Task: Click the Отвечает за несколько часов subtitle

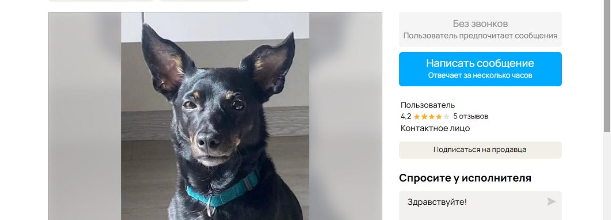Action: pos(480,76)
